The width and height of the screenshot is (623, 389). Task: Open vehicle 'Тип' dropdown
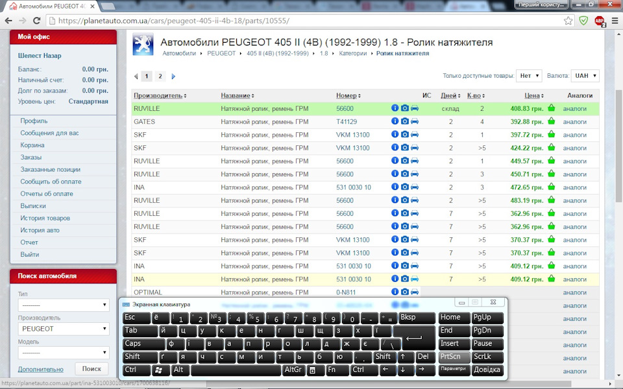point(64,305)
